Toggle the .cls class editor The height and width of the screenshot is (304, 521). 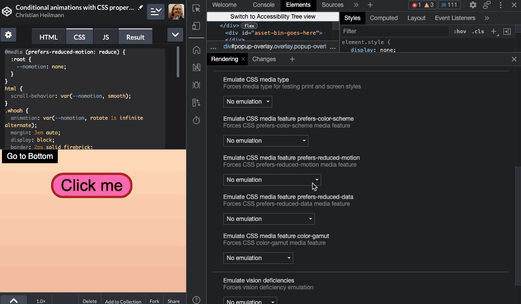coord(478,31)
